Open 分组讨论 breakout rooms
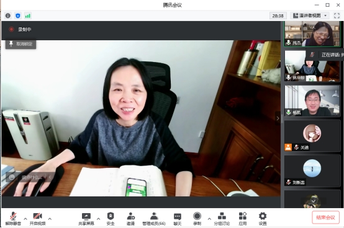 click(222, 219)
